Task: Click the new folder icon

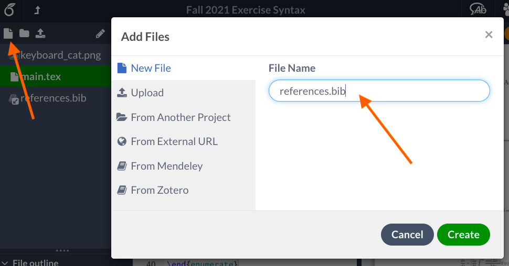Action: click(24, 34)
